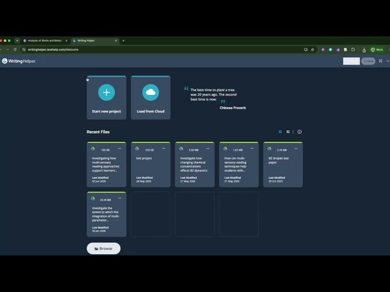This screenshot has width=390, height=292.
Task: Click the 30 Jan 2026 modified date
Action: point(99,231)
